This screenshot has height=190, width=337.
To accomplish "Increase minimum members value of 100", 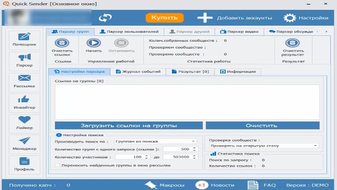I will (x=146, y=156).
